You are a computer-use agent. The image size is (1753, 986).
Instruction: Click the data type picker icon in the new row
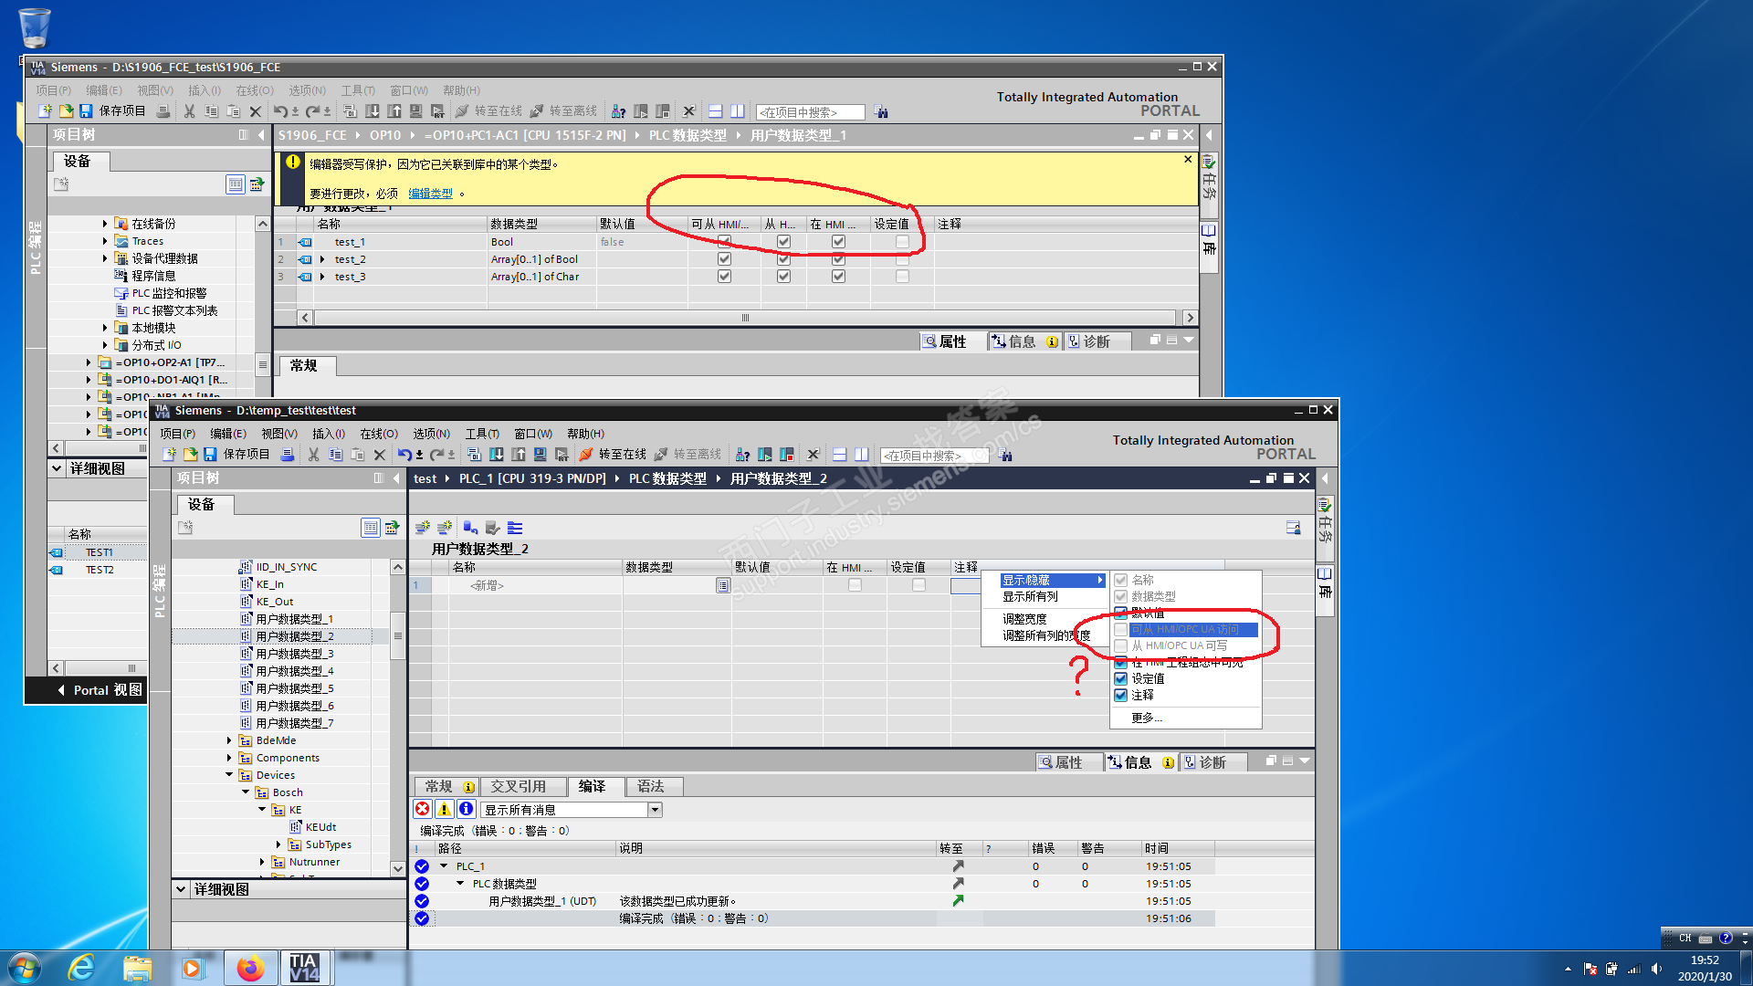(x=722, y=585)
